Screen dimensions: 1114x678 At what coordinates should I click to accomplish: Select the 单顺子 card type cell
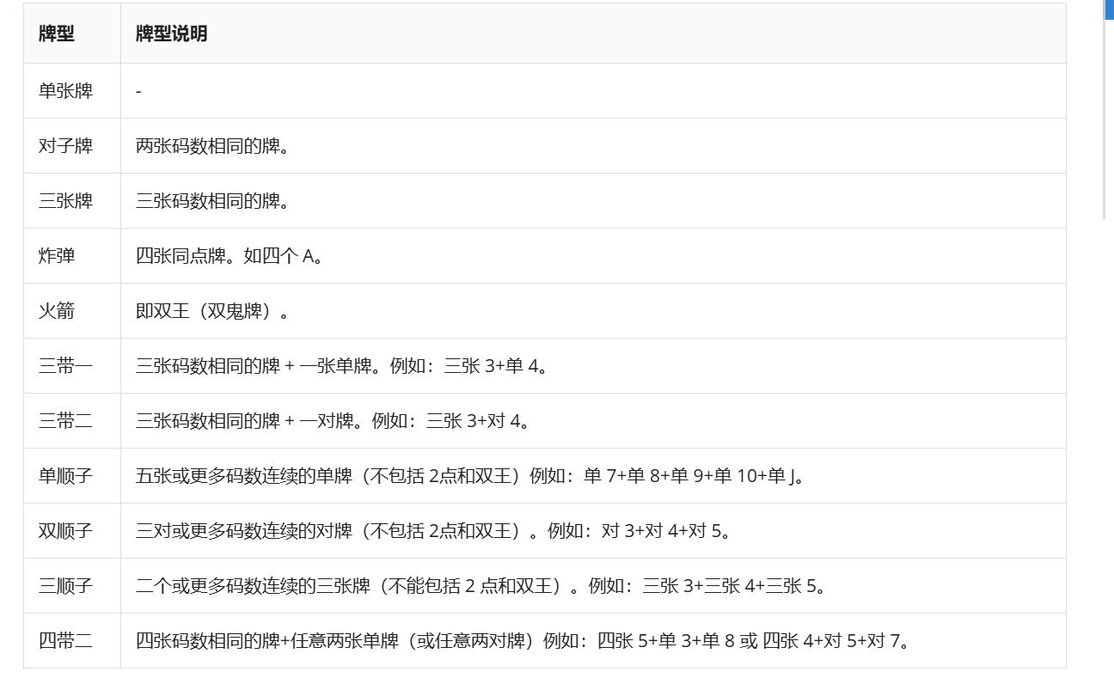pos(65,476)
